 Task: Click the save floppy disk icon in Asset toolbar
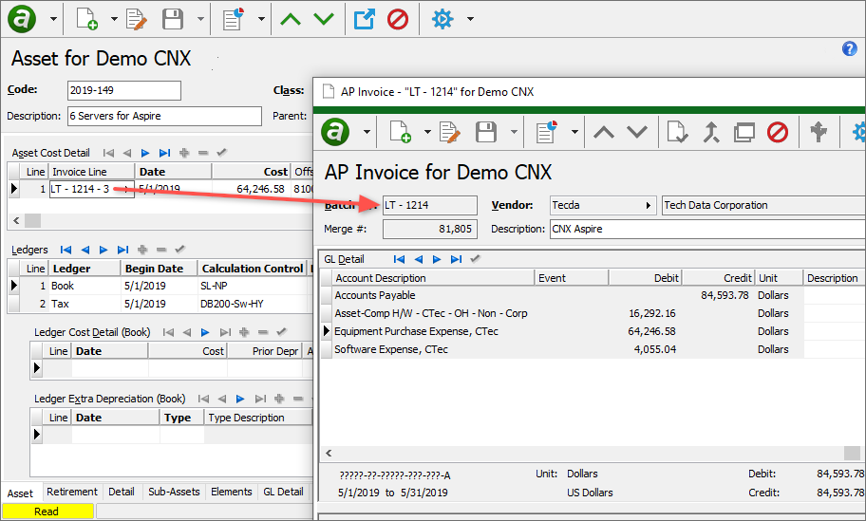(172, 18)
